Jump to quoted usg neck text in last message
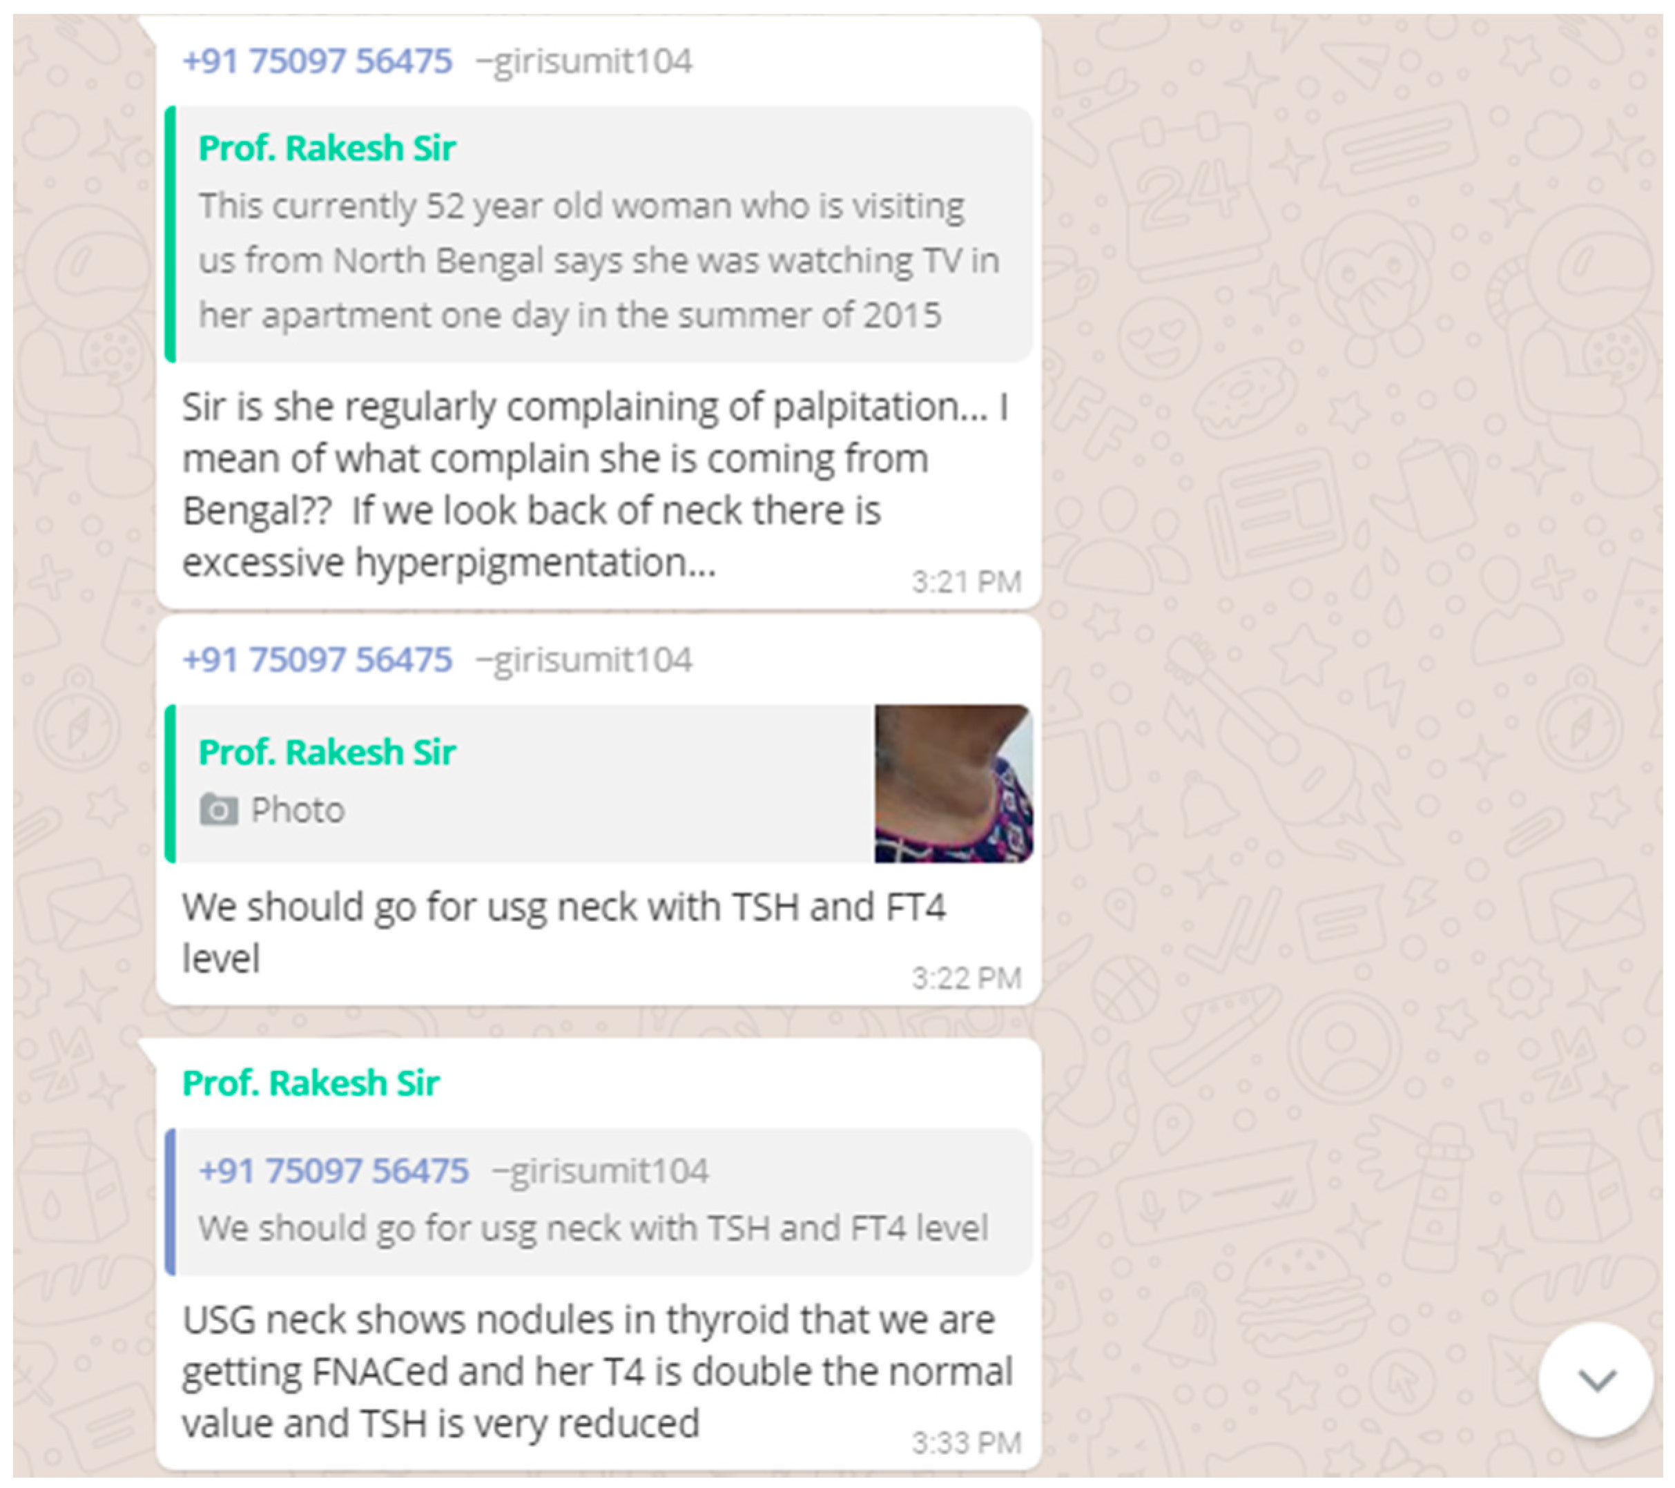Screen dimensions: 1675x1488 point(592,1228)
